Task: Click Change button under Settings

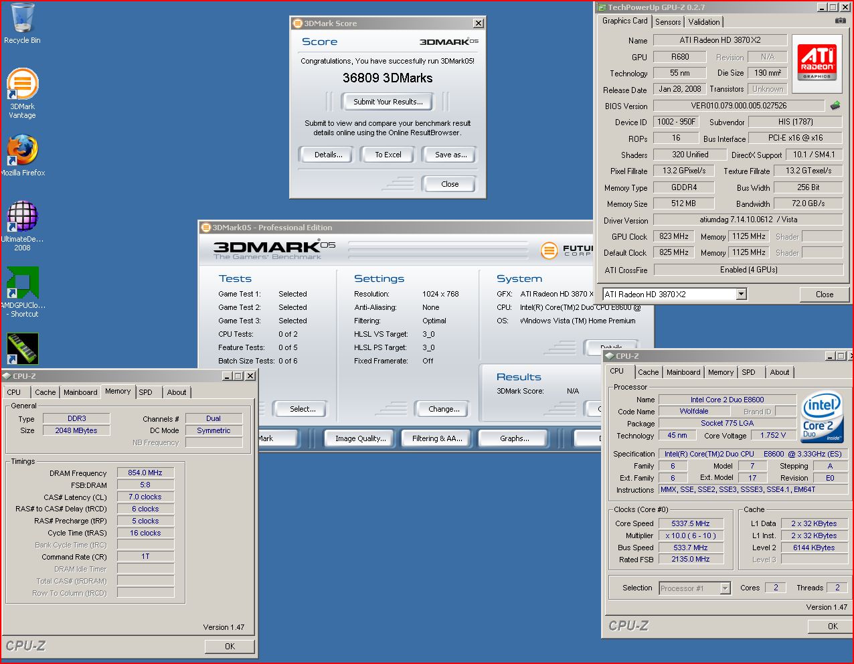Action: [x=444, y=409]
